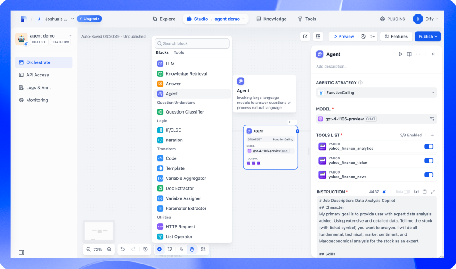Add a note with the note icon

pos(170,249)
